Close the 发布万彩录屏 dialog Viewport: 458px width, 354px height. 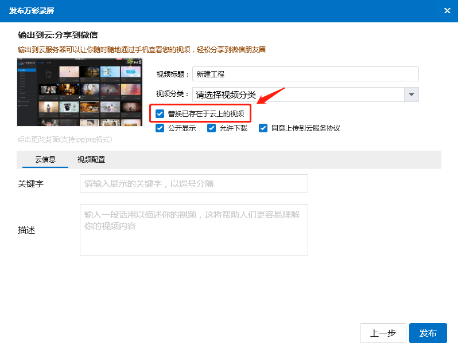click(447, 10)
